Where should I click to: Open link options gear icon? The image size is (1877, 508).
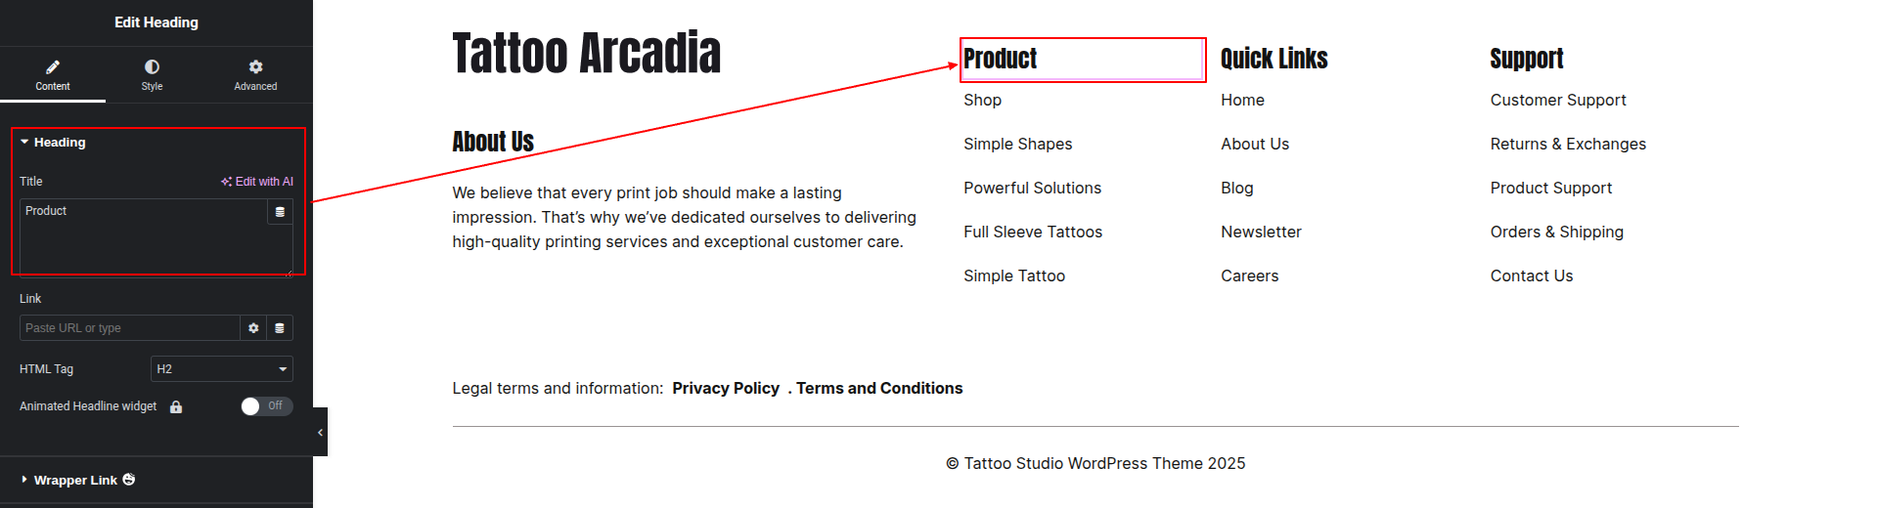point(253,328)
